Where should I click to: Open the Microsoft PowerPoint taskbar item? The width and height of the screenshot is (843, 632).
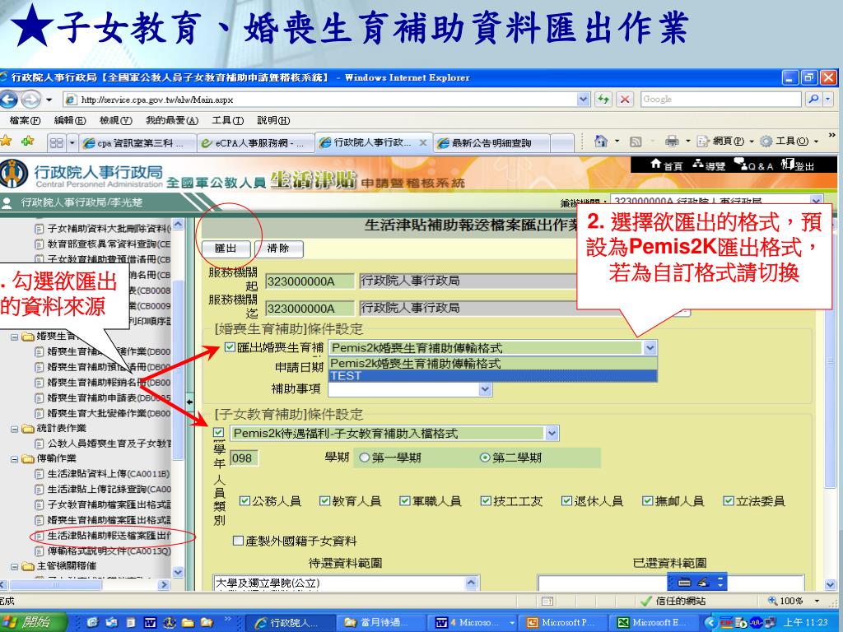pos(564,622)
